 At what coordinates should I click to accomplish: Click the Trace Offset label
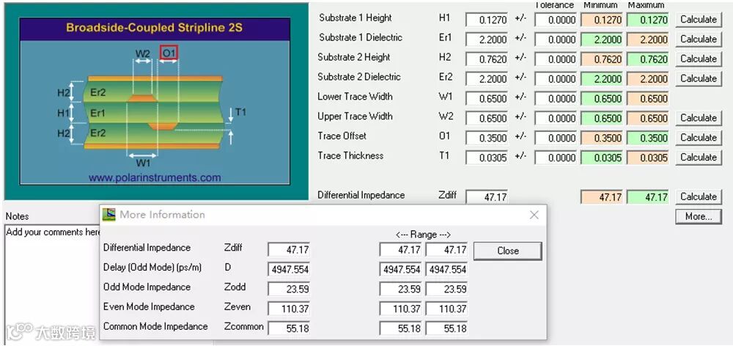pos(342,136)
